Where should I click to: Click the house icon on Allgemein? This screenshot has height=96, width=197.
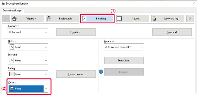14,19
